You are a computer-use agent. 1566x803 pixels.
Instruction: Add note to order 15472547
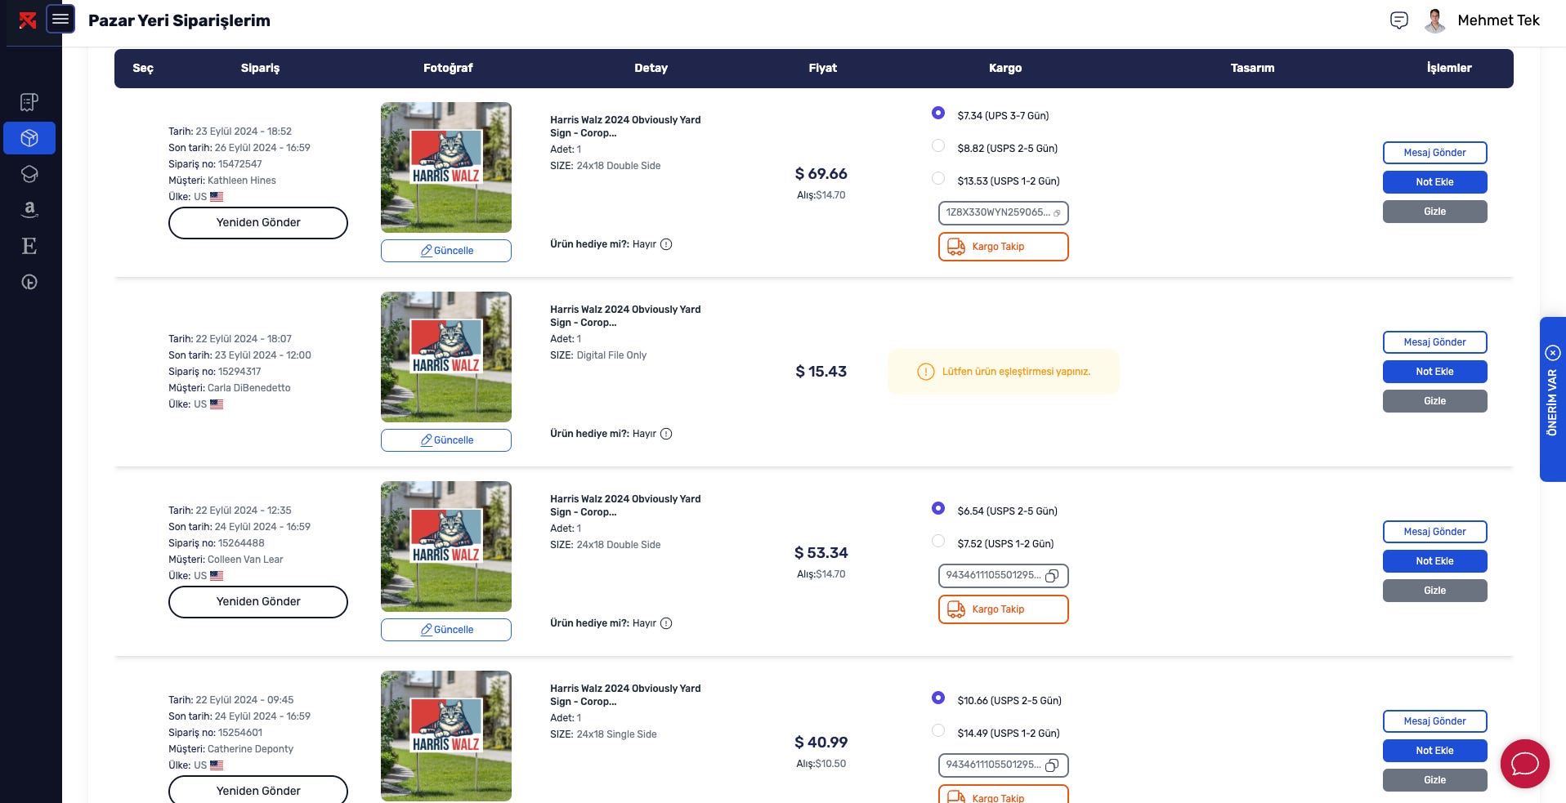click(x=1435, y=182)
